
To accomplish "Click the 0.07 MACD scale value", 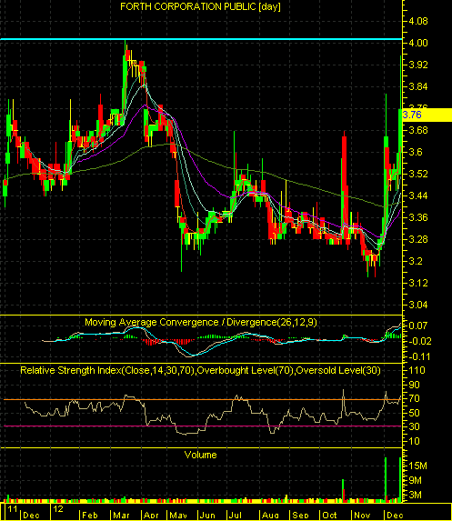I will [x=417, y=326].
